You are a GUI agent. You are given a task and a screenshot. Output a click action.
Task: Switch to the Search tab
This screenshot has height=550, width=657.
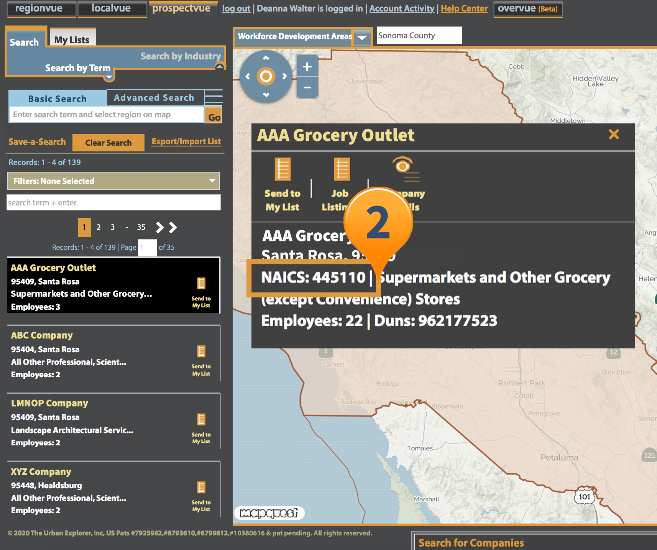(x=24, y=42)
